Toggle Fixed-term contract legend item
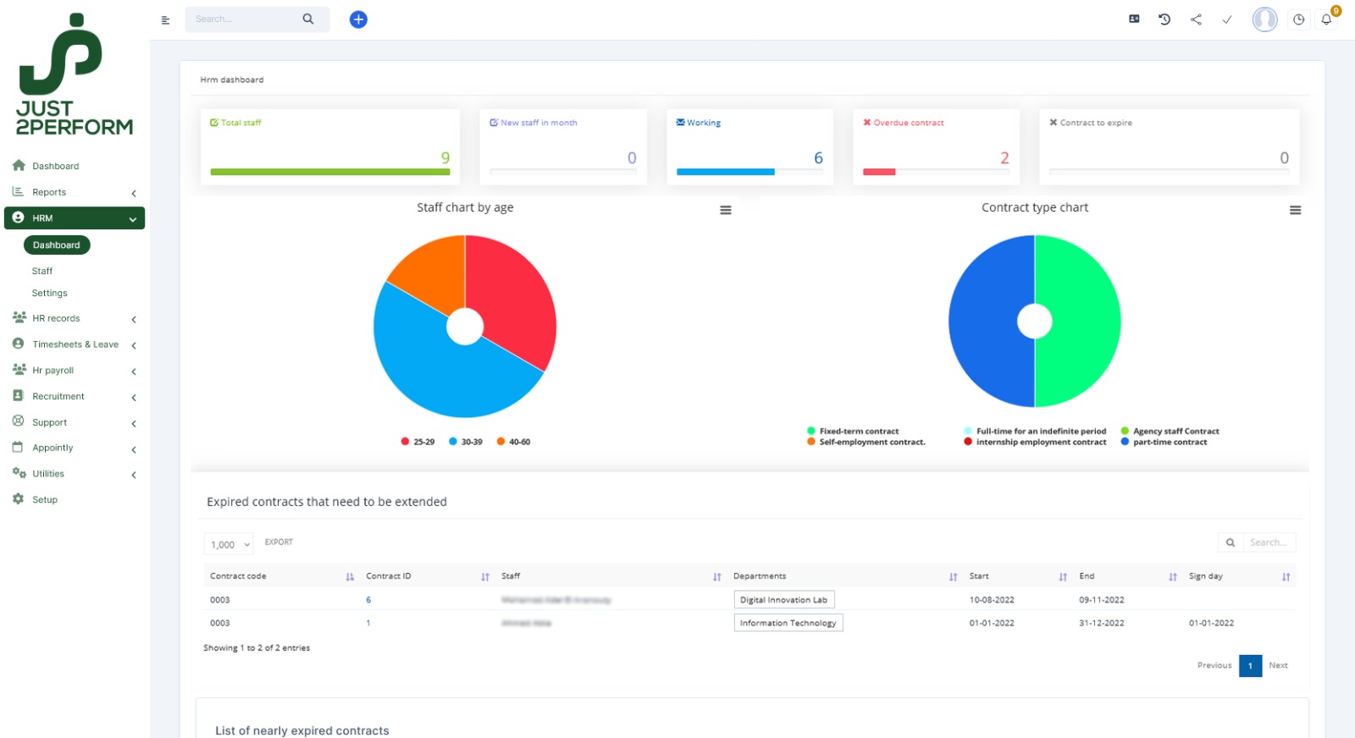Viewport: 1355px width, 738px height. tap(853, 431)
